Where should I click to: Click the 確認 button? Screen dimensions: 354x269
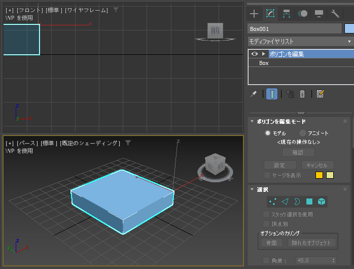pyautogui.click(x=298, y=152)
